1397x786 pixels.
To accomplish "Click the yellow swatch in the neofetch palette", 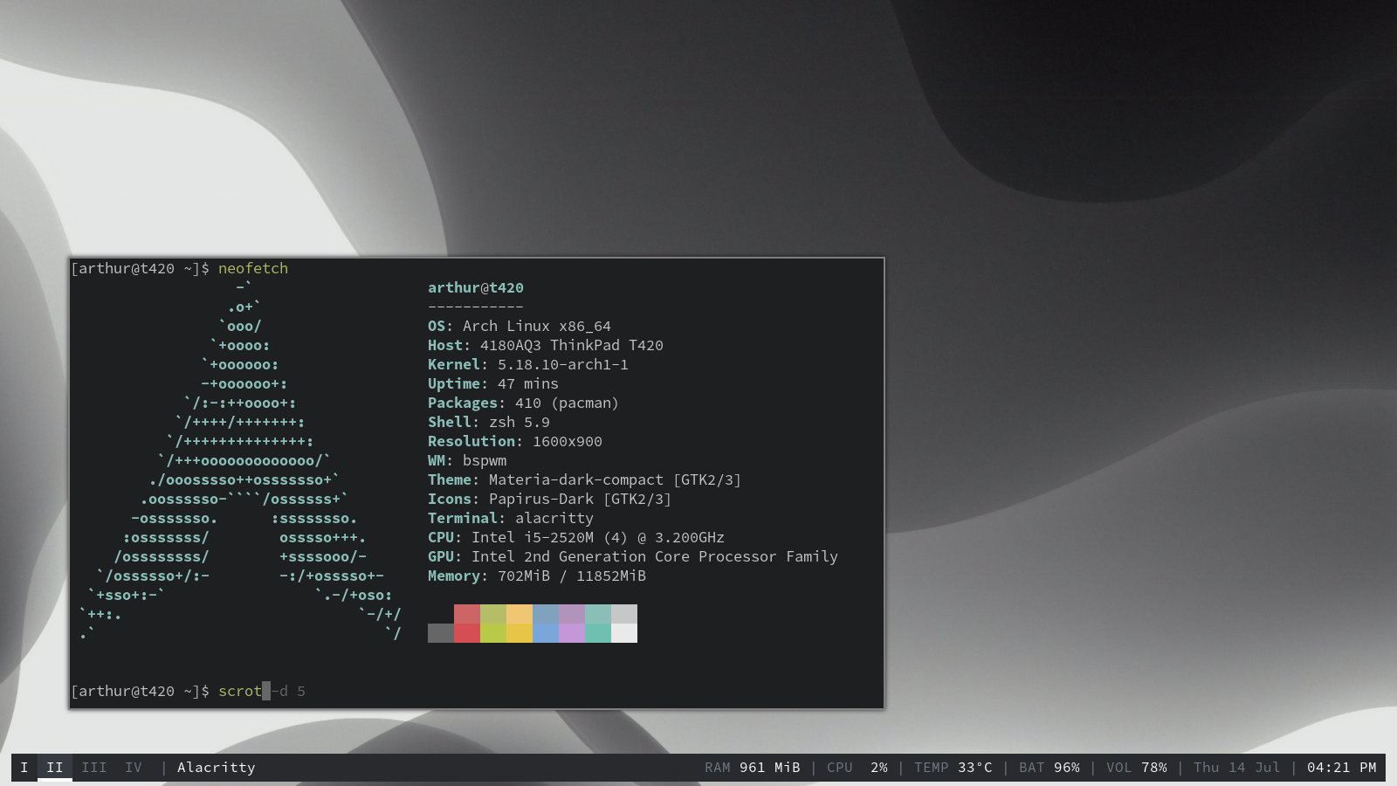I will [x=520, y=623].
